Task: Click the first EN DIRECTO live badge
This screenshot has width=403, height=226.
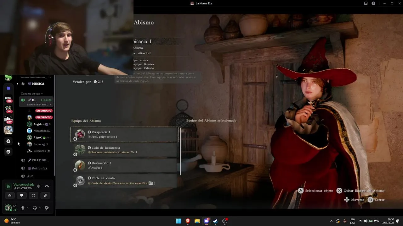Action: pos(44,111)
